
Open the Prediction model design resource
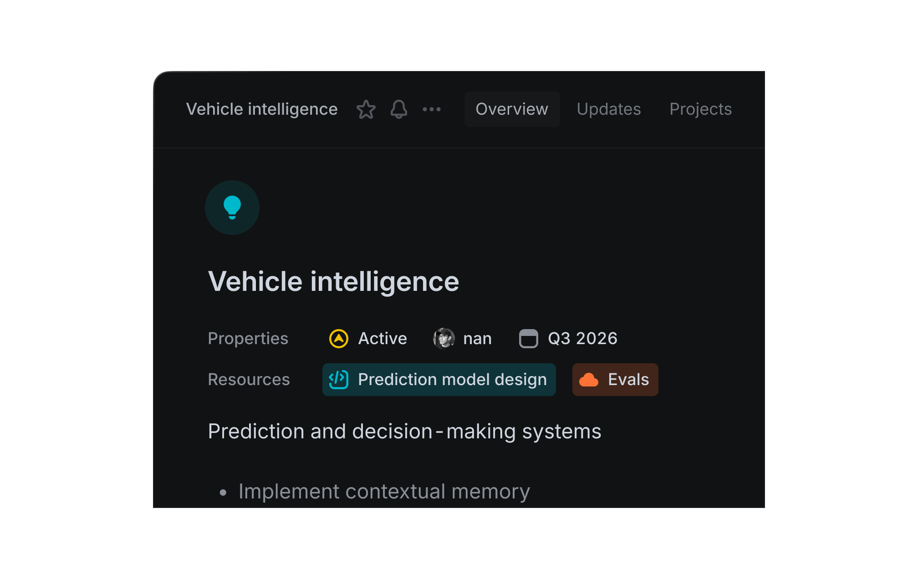(x=452, y=380)
